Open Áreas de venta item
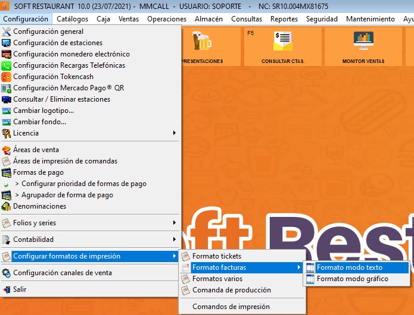The width and height of the screenshot is (414, 315). pos(36,150)
